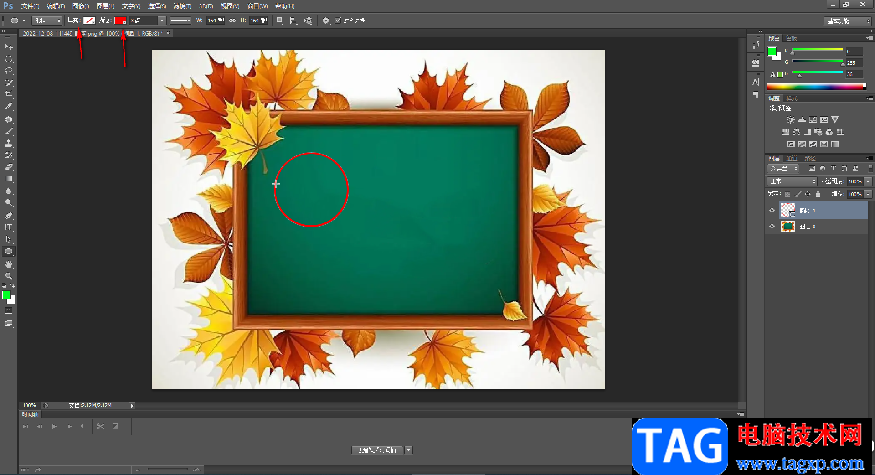The height and width of the screenshot is (475, 875).
Task: Select the Clone Stamp tool
Action: pos(9,143)
